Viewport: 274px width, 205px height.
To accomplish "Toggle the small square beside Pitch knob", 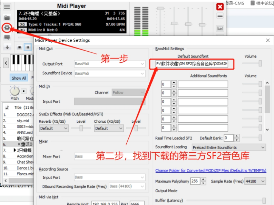I will pos(23,91).
